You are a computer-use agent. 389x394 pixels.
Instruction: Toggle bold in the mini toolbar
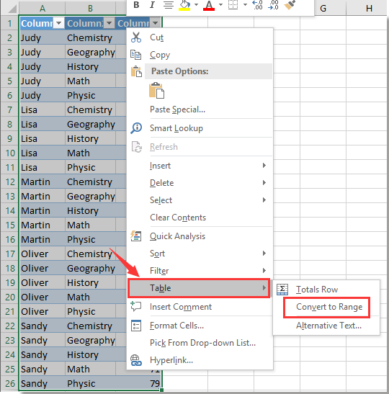(136, 5)
